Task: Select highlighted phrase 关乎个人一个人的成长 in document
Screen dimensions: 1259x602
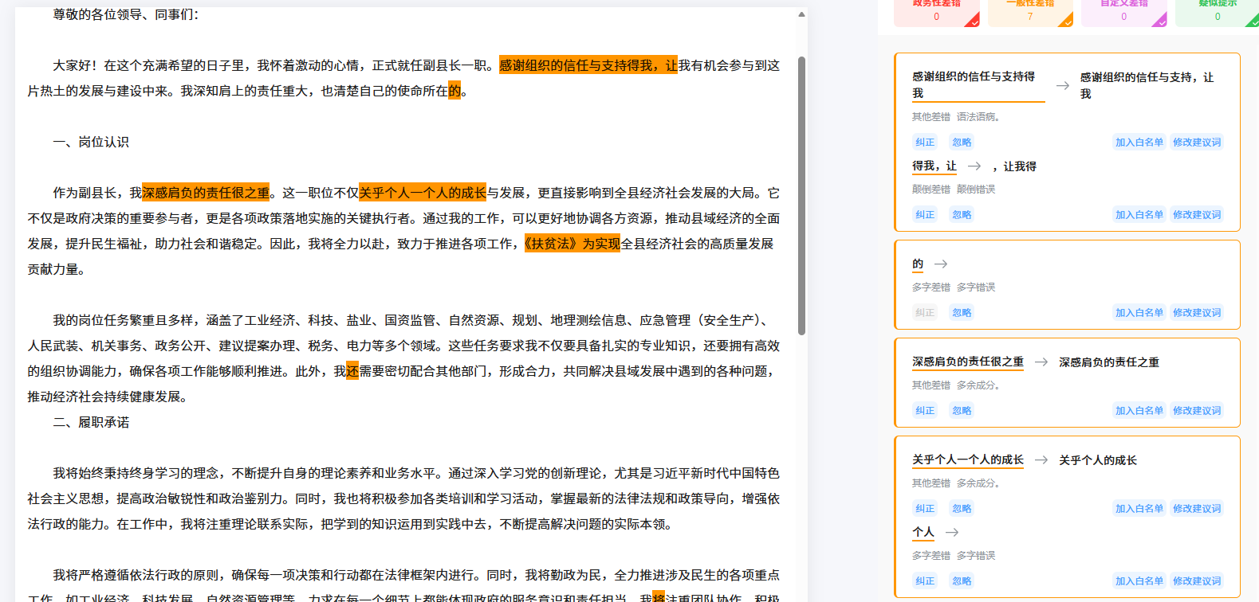Action: 422,193
